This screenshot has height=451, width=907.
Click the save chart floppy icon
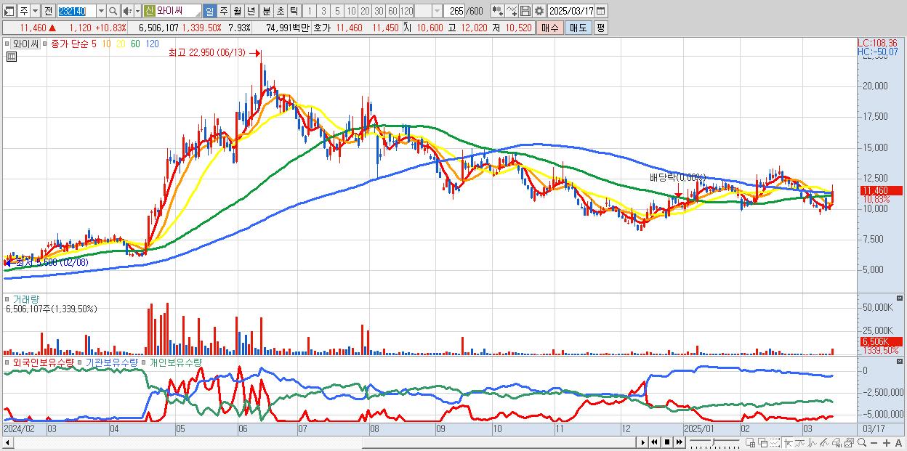[x=525, y=11]
